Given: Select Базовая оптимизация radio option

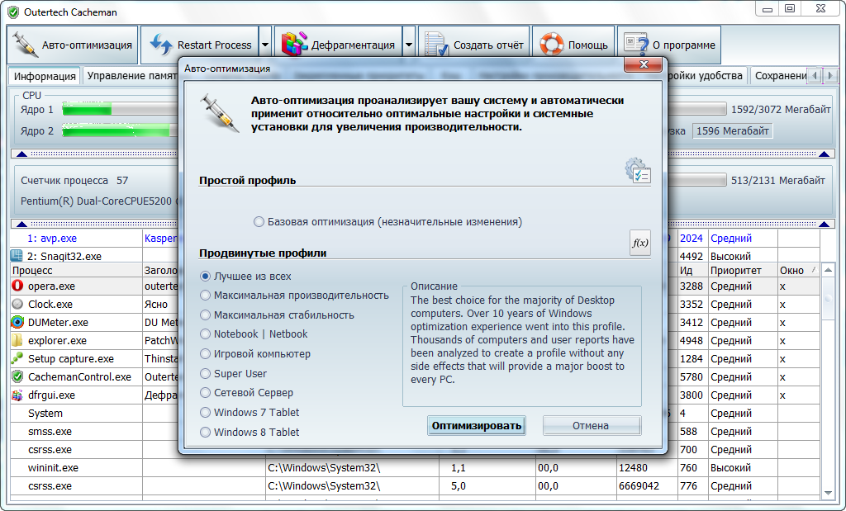Looking at the screenshot, I should coord(259,222).
